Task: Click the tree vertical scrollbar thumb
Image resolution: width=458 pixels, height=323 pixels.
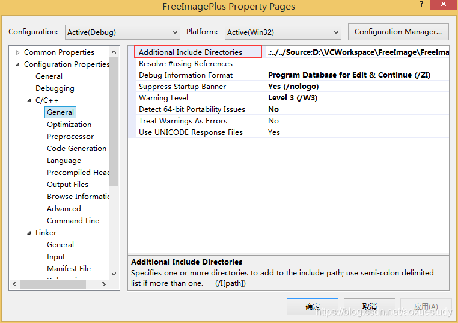Action: coord(114,122)
